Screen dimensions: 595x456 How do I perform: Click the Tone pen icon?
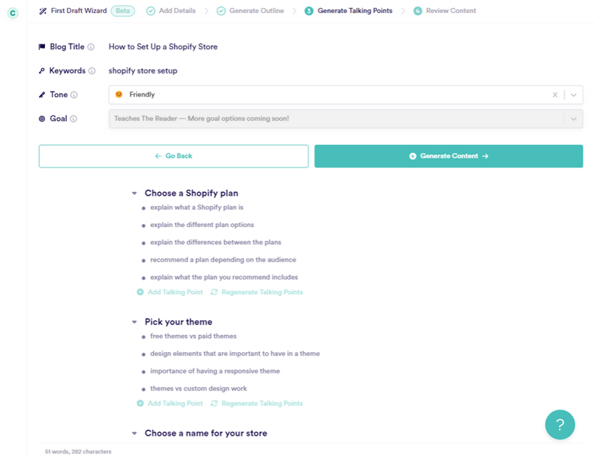coord(42,95)
